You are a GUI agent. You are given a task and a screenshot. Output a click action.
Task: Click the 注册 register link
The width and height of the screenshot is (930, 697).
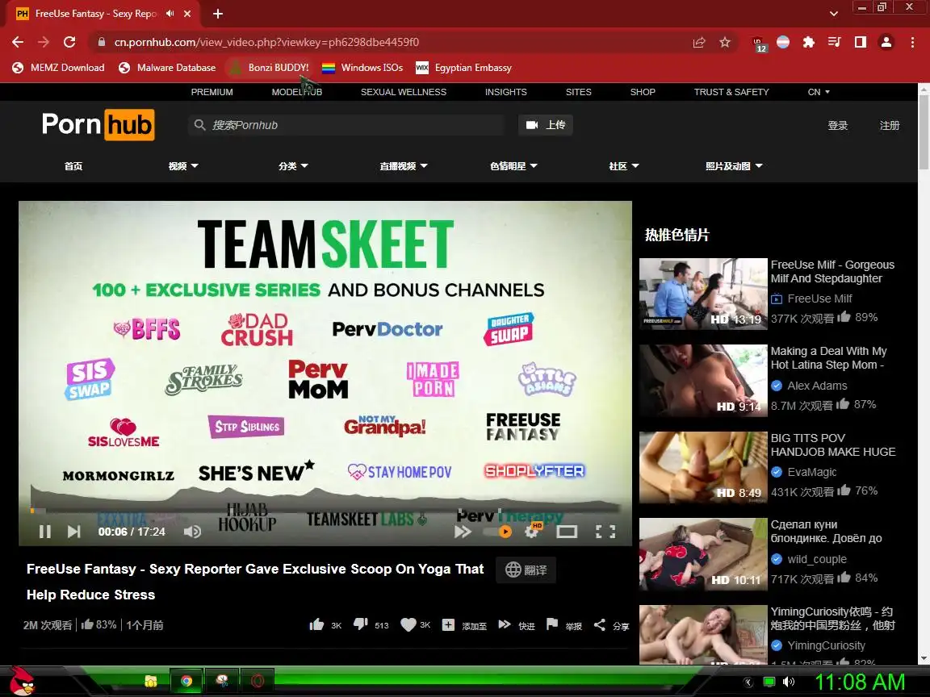pyautogui.click(x=890, y=125)
